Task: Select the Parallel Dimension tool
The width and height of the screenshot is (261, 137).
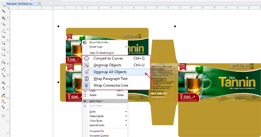Action: click(3, 69)
